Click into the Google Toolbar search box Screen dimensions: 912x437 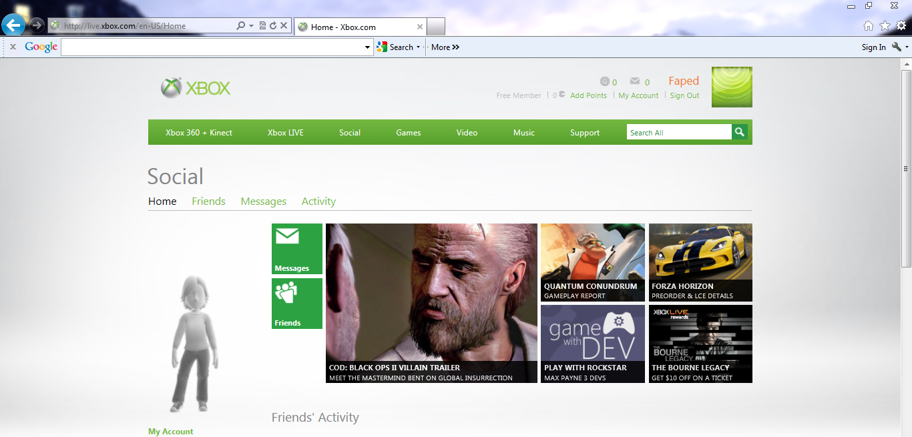pos(212,47)
